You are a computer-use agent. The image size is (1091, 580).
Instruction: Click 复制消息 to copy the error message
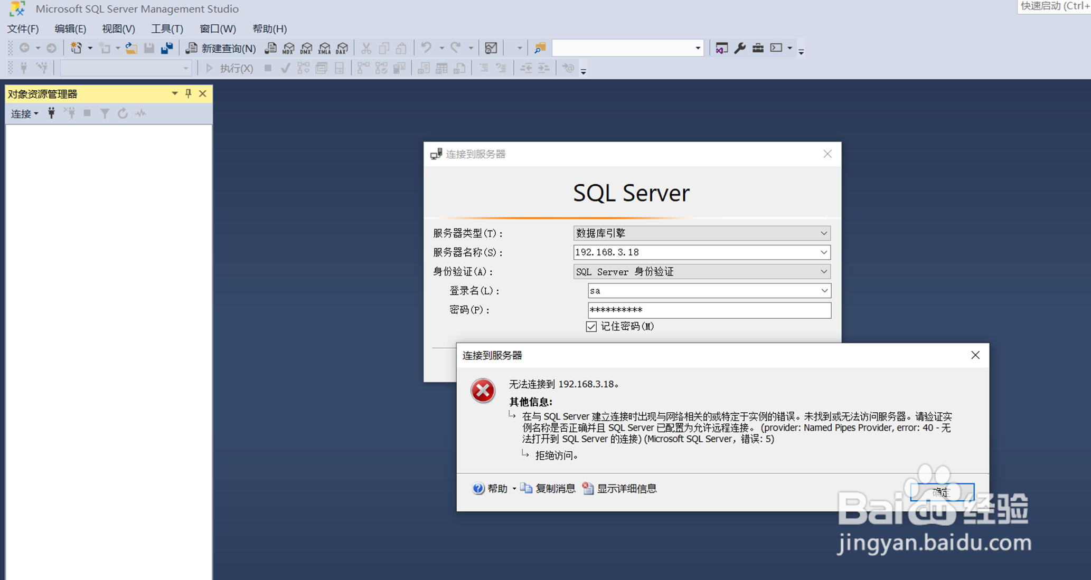(x=548, y=489)
